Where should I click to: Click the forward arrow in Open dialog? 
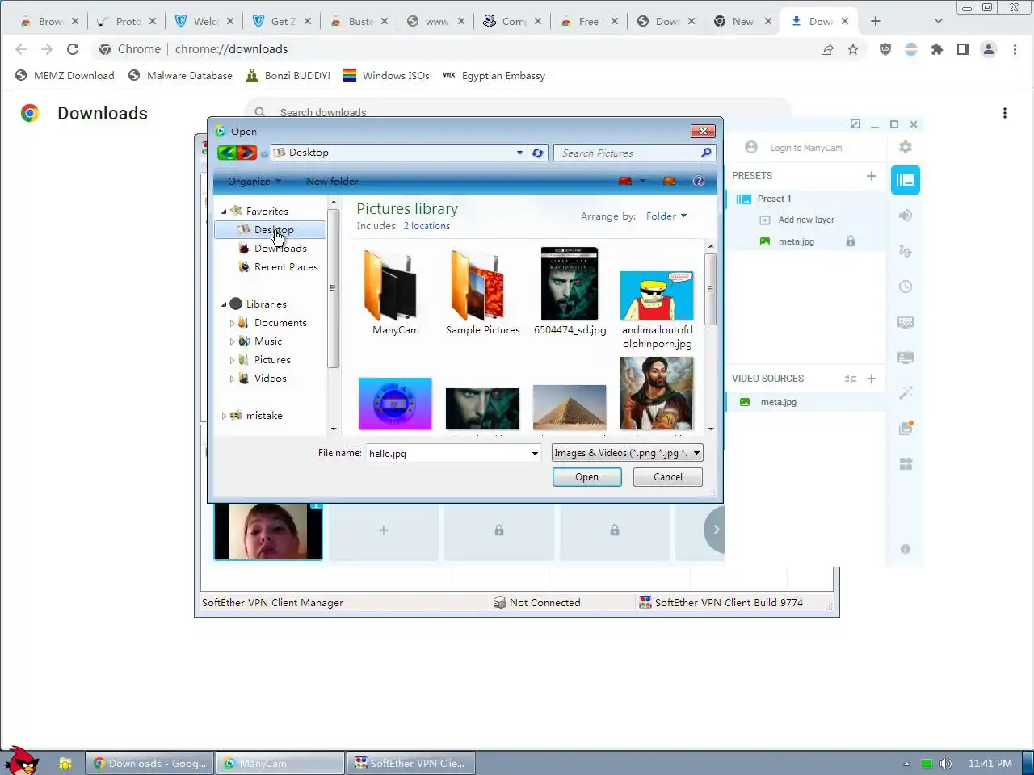(x=246, y=153)
